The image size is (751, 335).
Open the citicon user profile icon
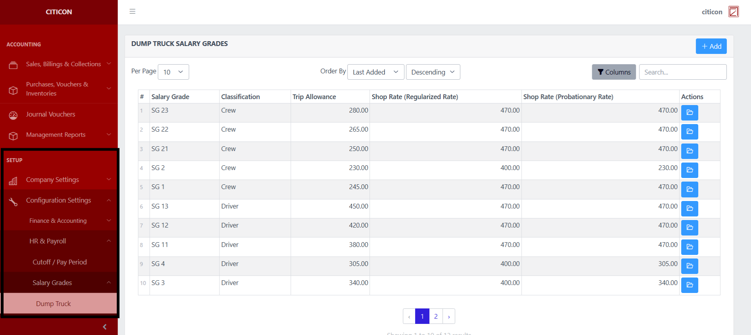click(733, 12)
